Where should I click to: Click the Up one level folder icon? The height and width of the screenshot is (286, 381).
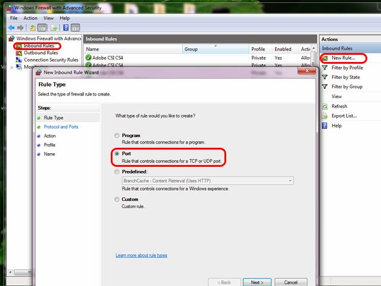click(33, 28)
